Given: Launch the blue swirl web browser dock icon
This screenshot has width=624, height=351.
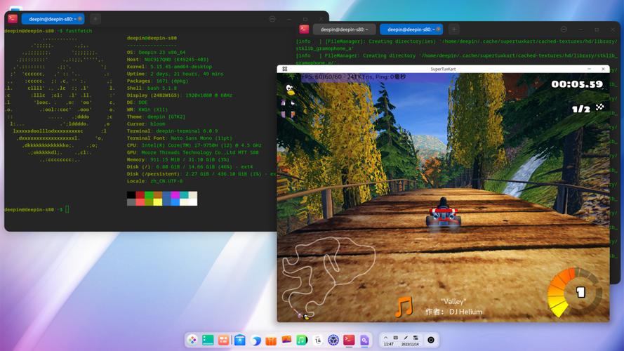Looking at the screenshot, I should tap(255, 340).
